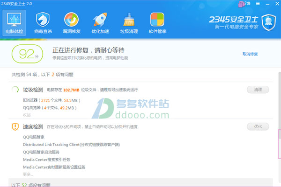Open the 病毒查杀 virus scan icon

[43, 23]
